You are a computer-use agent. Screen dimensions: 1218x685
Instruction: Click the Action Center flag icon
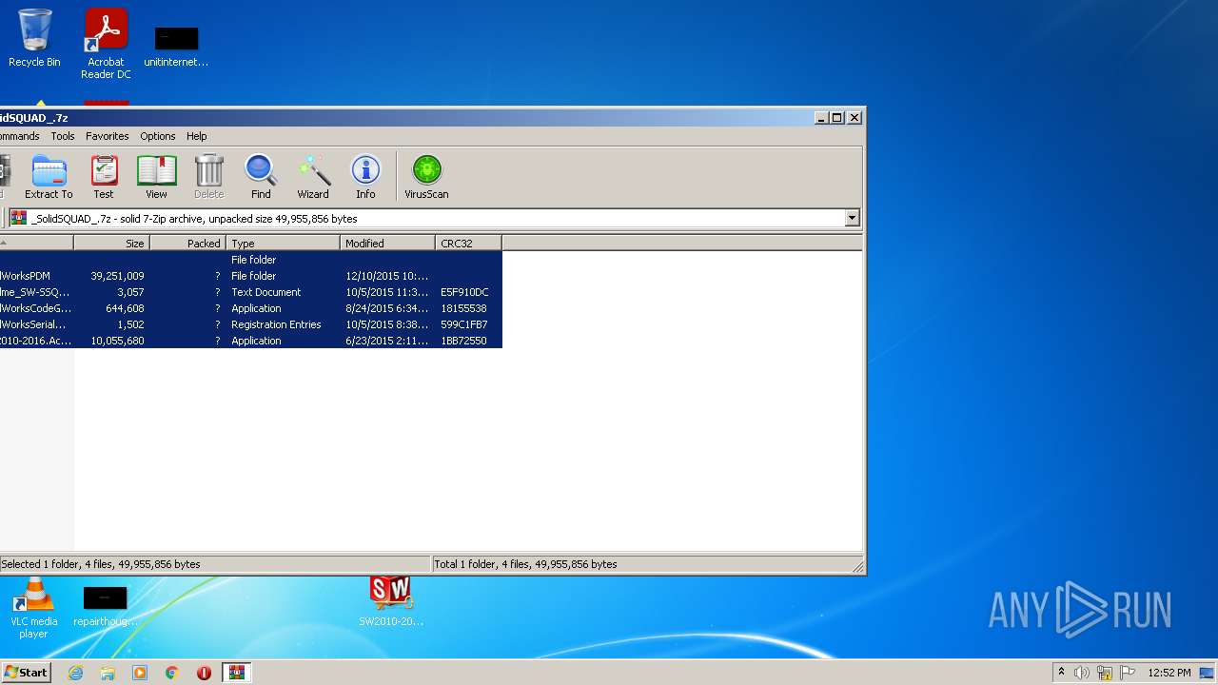tap(1128, 673)
